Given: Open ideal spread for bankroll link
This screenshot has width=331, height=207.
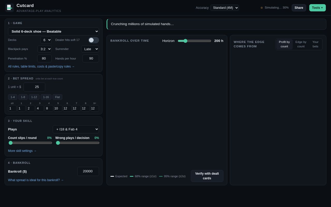Looking at the screenshot, I should (x=36, y=180).
